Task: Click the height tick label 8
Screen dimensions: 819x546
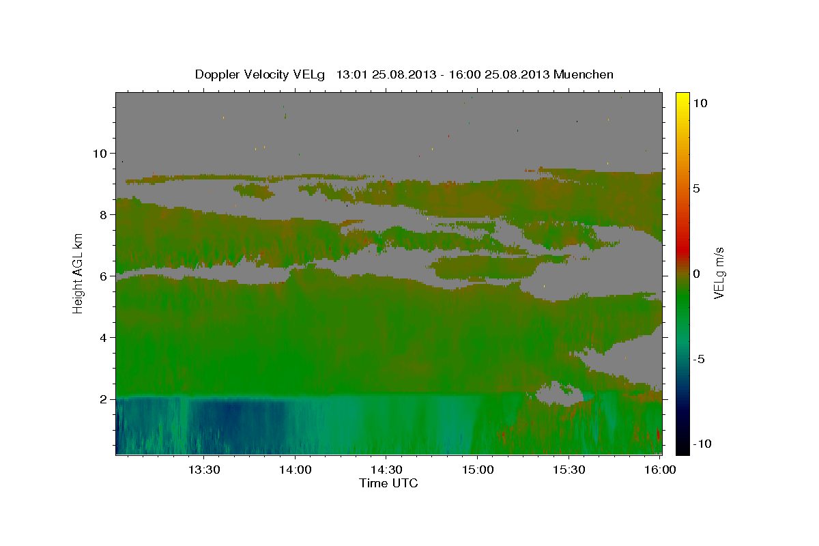Action: 104,214
